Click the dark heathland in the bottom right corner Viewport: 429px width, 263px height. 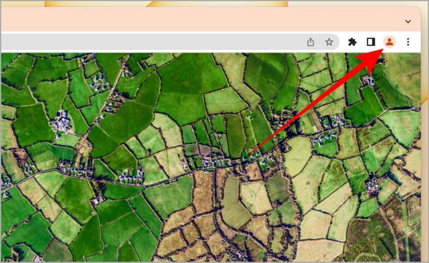coord(383,238)
